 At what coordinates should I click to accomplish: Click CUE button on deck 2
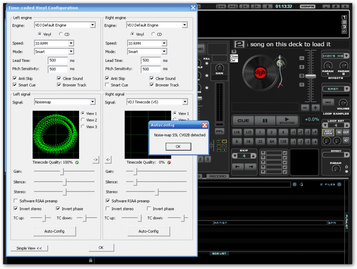(243, 121)
